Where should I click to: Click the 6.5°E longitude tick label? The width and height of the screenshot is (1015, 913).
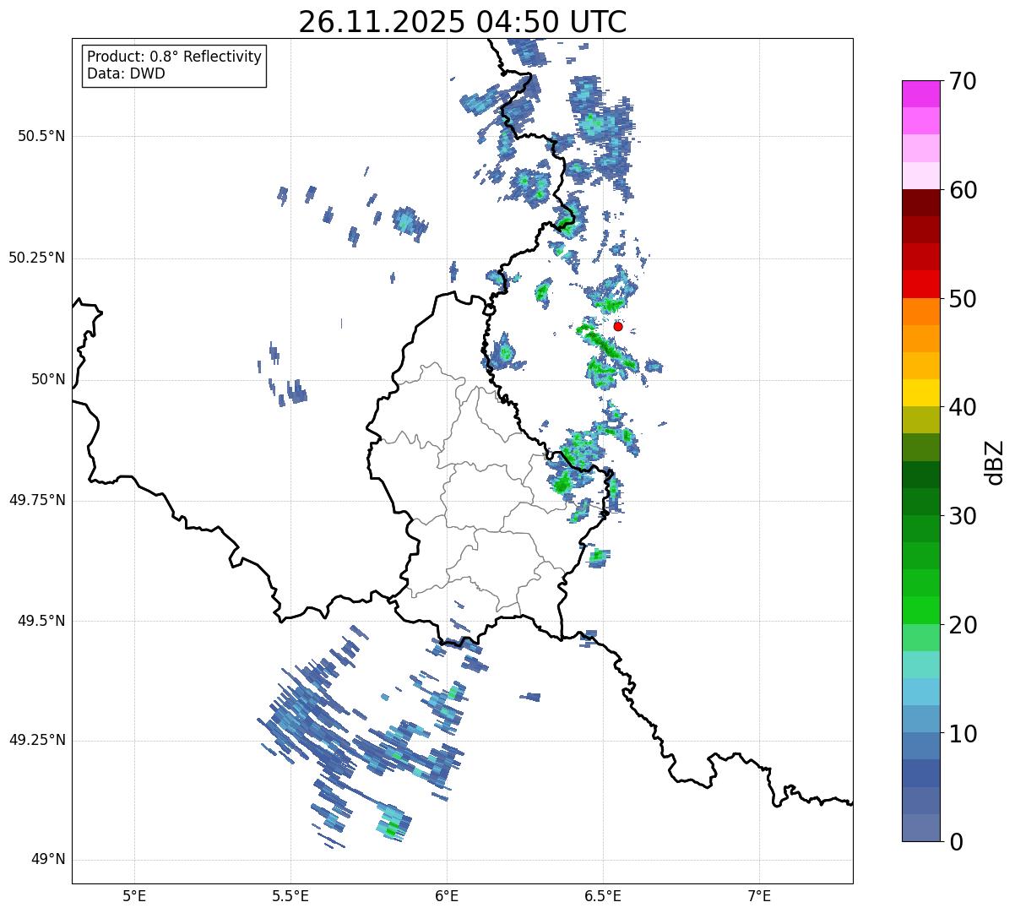603,895
